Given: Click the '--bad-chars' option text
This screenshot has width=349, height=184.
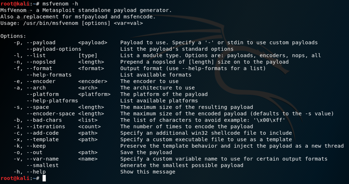Looking at the screenshot, I should [x=45, y=120].
